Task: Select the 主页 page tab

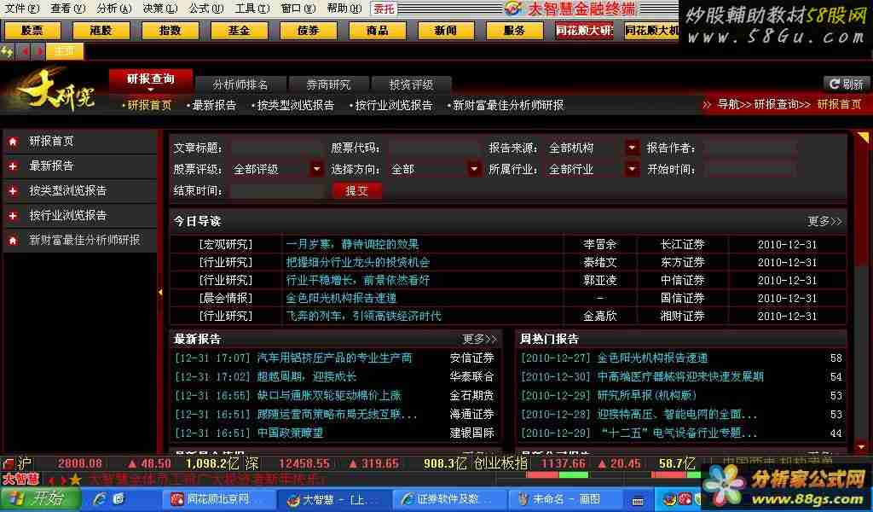Action: point(65,51)
